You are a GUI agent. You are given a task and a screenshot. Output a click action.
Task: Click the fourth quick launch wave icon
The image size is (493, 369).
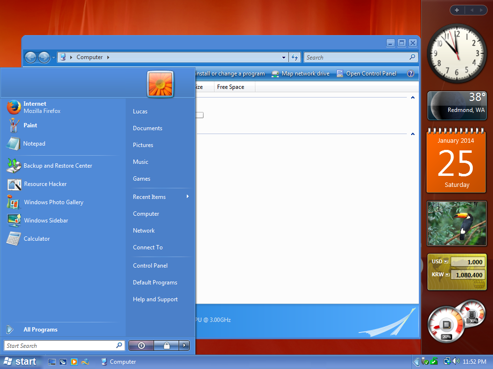[85, 362]
